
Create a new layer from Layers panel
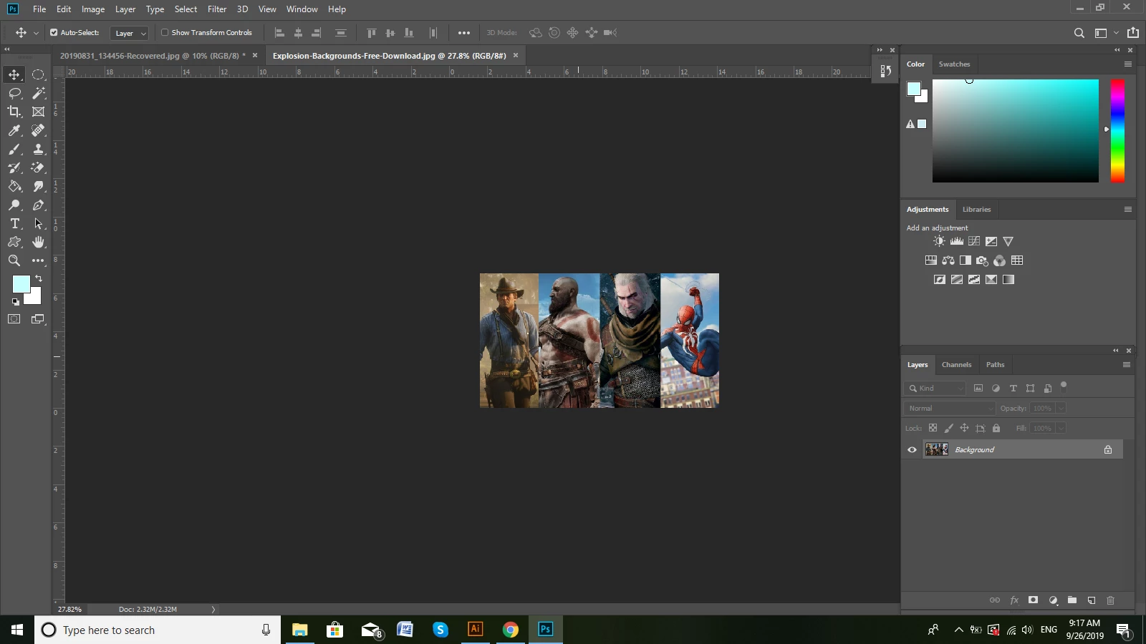pos(1091,600)
